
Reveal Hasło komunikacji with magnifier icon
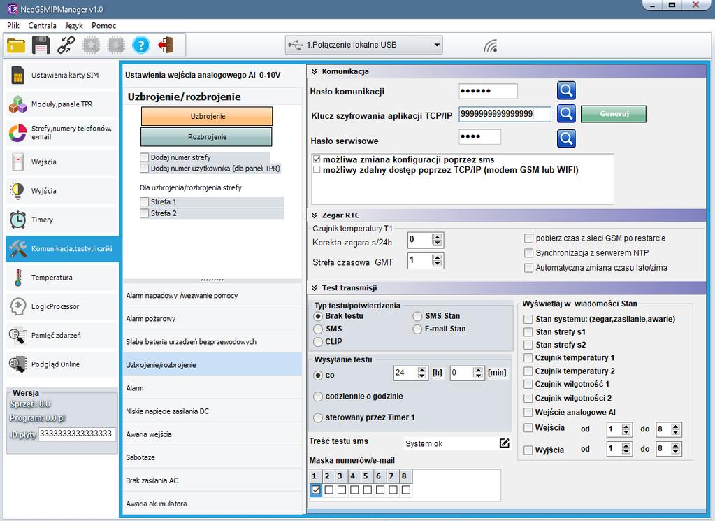coord(566,90)
